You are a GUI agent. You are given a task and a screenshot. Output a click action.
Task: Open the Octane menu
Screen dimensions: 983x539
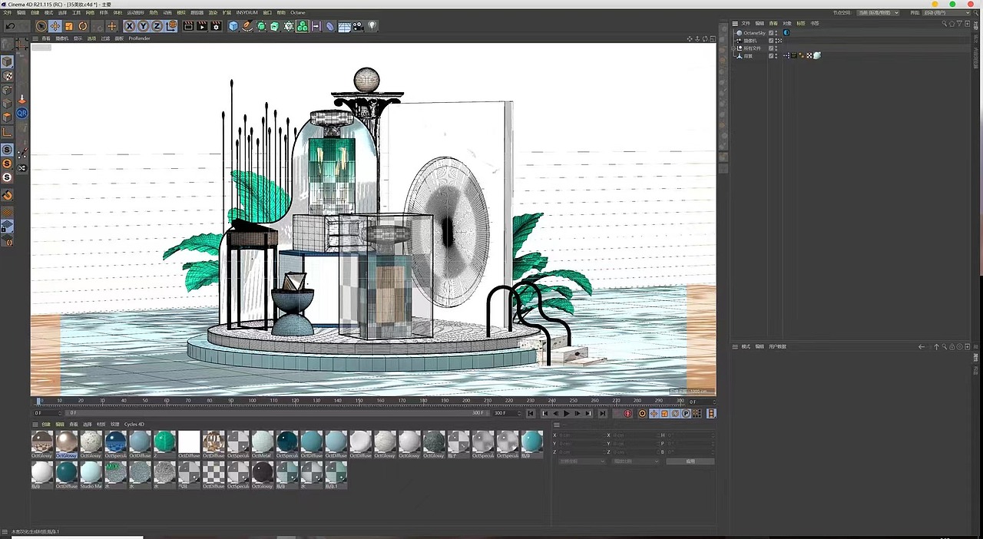pos(297,13)
